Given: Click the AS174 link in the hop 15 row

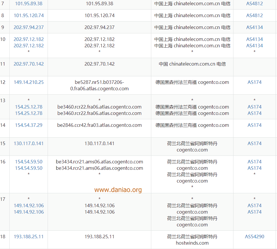Looking at the screenshot, I should point(254,143).
